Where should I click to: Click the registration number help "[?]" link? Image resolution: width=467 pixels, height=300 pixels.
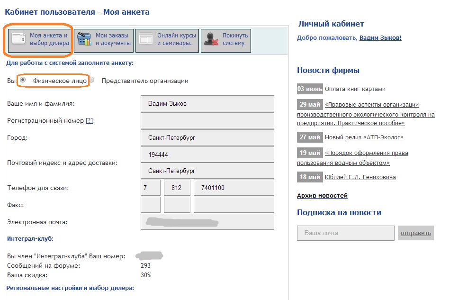[x=90, y=121]
